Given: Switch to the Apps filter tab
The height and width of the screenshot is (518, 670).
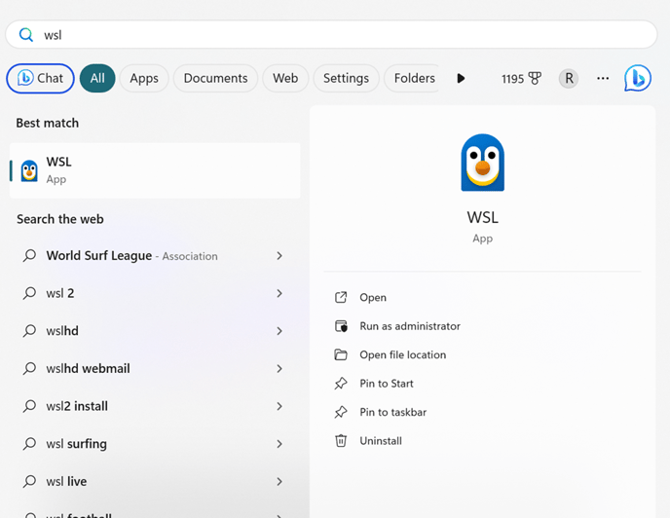Looking at the screenshot, I should pos(144,78).
